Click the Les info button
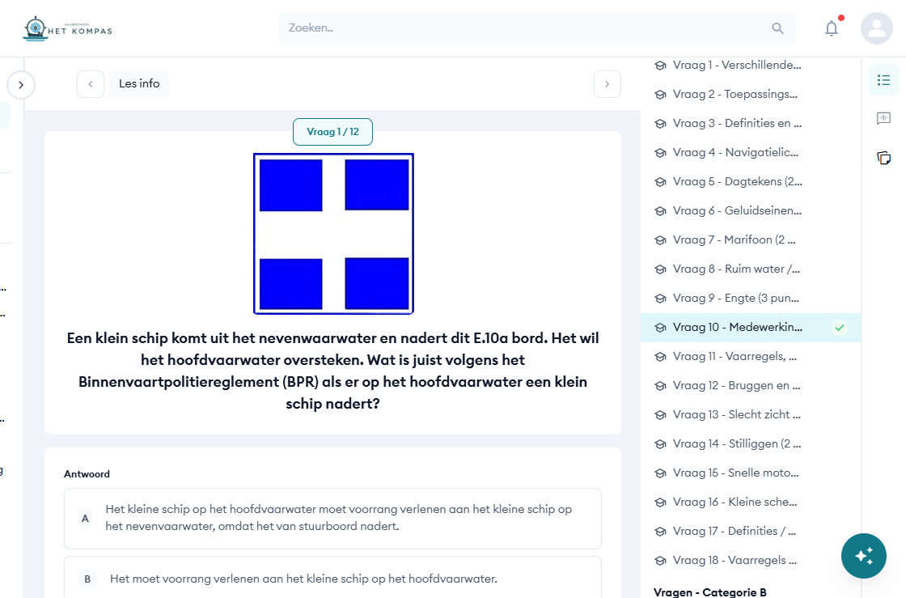This screenshot has width=906, height=598. 138,83
